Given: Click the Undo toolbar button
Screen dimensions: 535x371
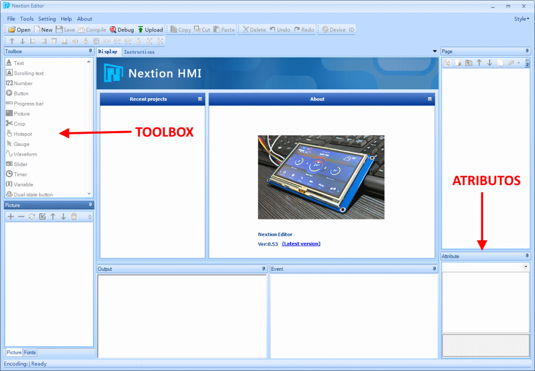Looking at the screenshot, I should (x=280, y=30).
